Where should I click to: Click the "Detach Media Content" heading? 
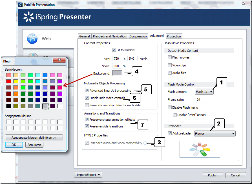(x=183, y=51)
